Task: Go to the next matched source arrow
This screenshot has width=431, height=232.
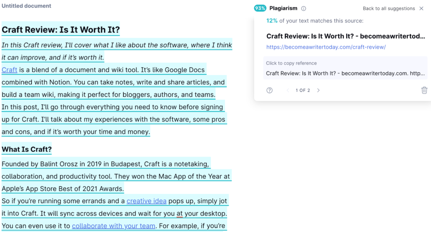Action: [x=318, y=90]
